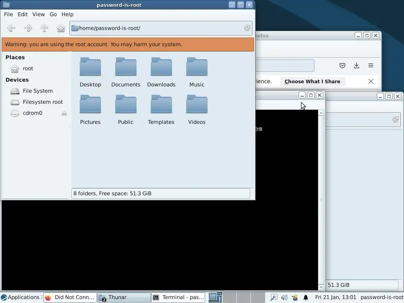Open the Firefox downloads arrow icon
Image resolution: width=404 pixels, height=303 pixels.
tap(356, 65)
